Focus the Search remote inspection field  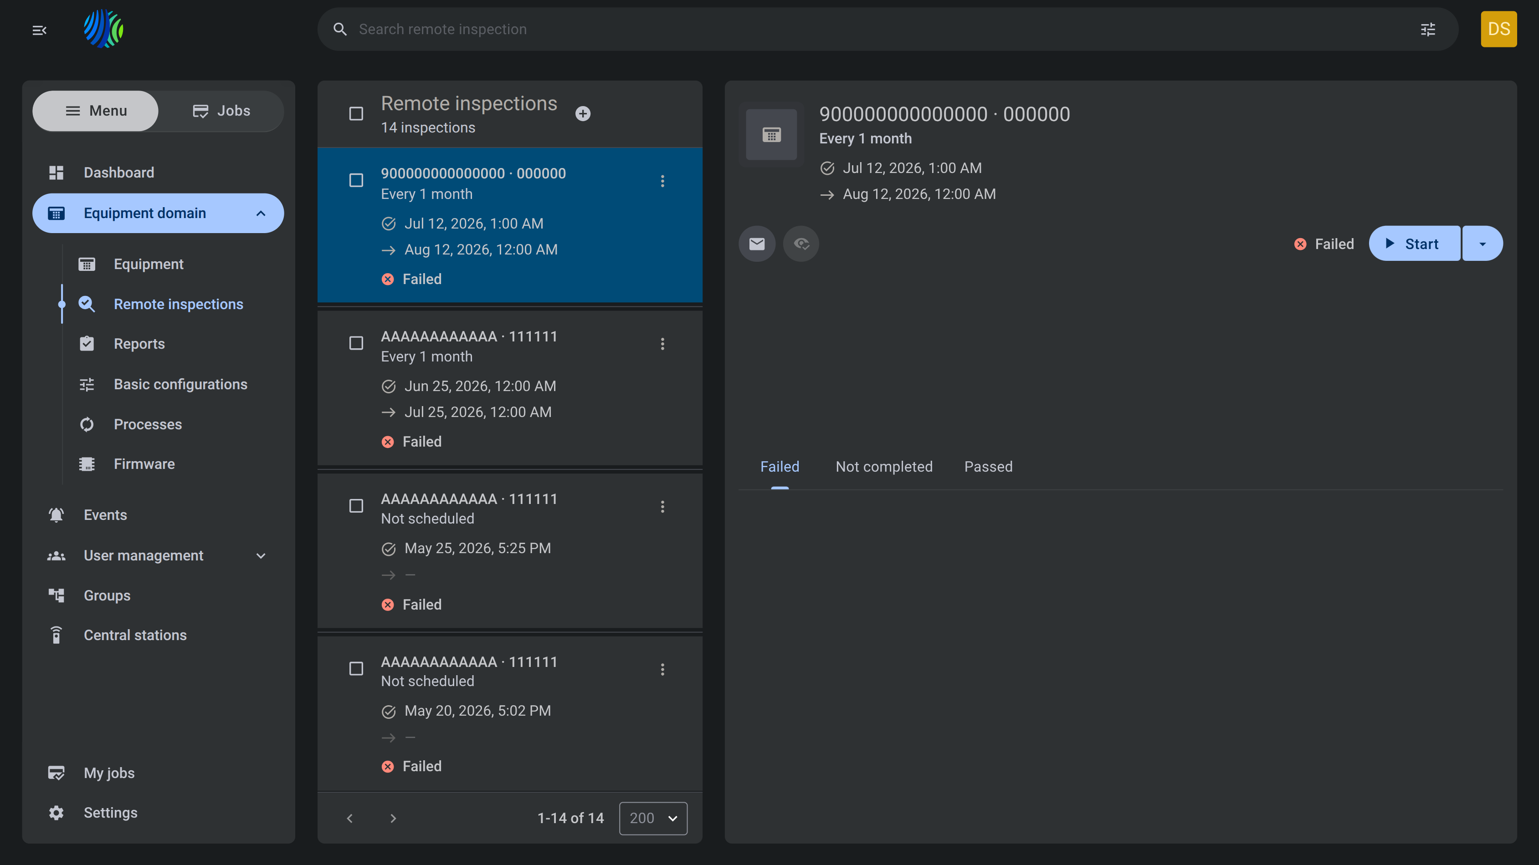click(x=887, y=29)
